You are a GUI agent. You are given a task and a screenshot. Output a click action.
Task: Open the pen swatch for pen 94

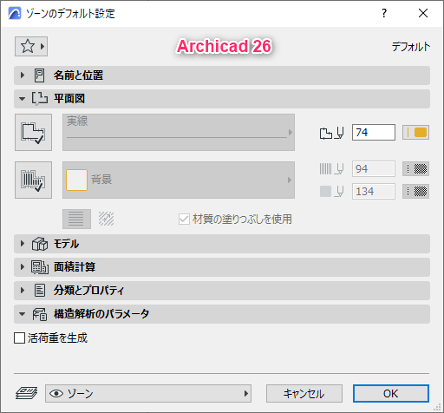[x=415, y=169]
